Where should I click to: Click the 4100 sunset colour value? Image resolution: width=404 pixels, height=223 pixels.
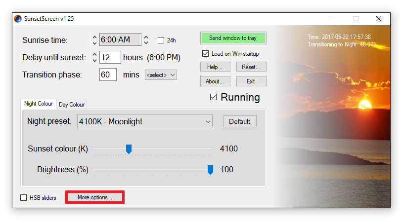tap(229, 149)
